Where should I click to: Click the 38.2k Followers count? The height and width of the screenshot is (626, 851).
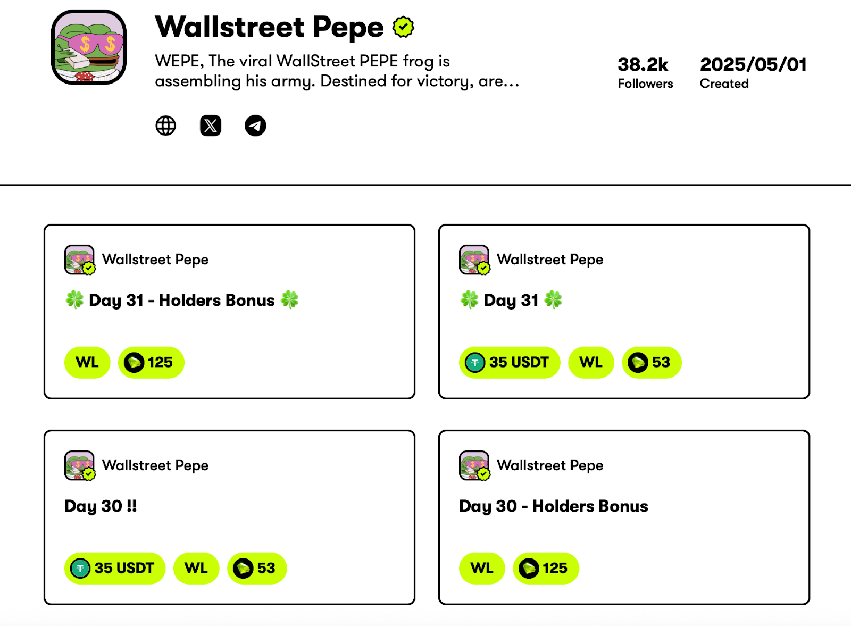645,73
